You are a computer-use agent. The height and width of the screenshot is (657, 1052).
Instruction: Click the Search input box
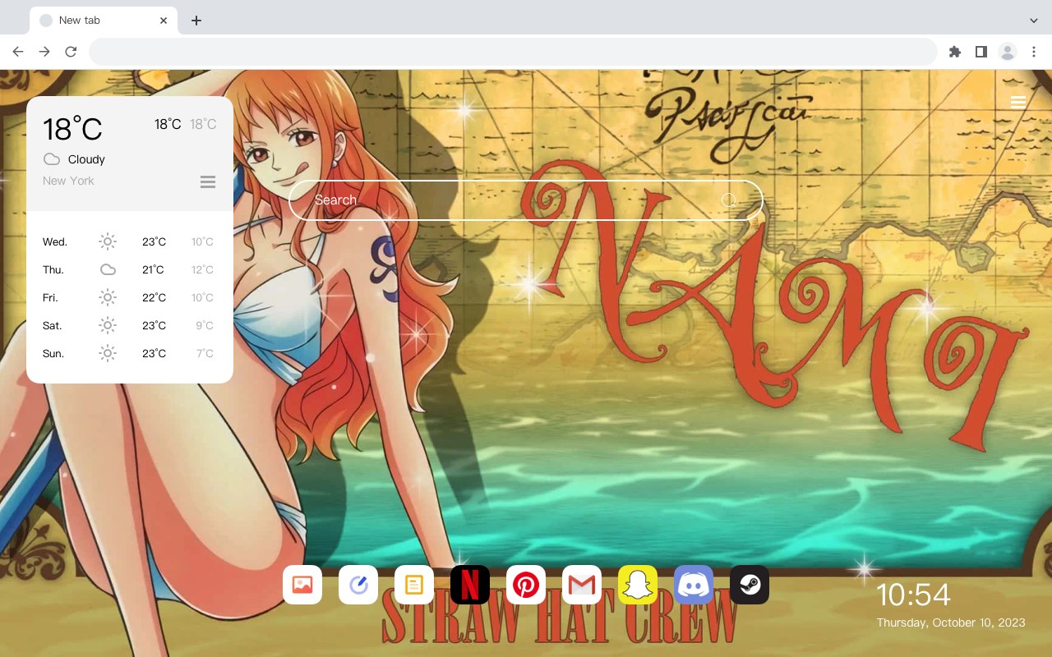pos(526,200)
